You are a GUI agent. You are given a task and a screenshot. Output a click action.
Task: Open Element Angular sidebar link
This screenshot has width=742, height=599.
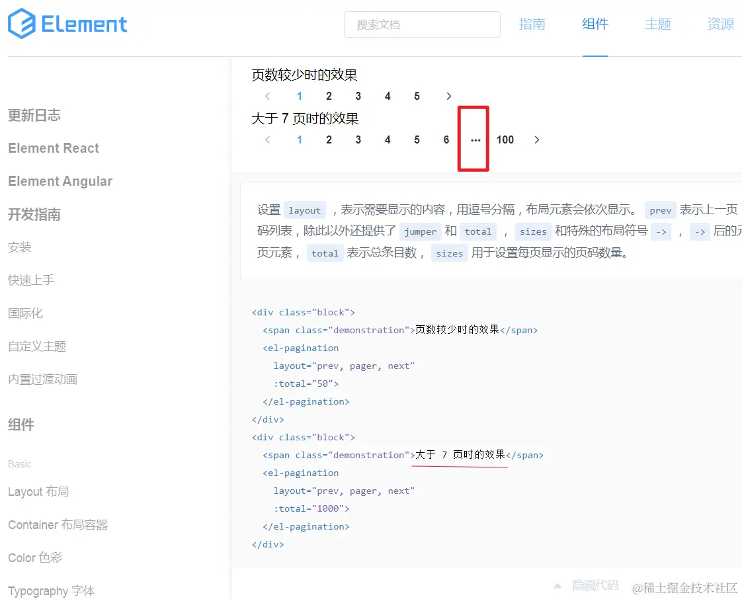[60, 181]
